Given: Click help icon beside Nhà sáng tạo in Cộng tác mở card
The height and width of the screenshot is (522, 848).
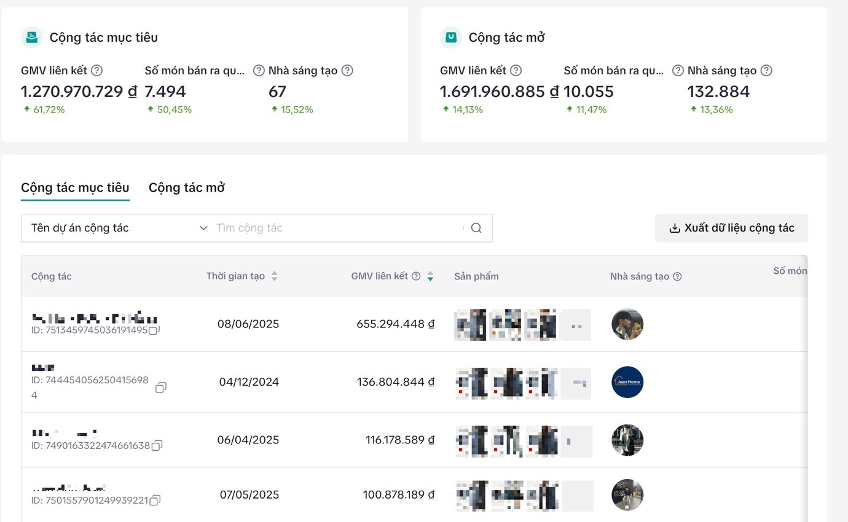Looking at the screenshot, I should [766, 71].
